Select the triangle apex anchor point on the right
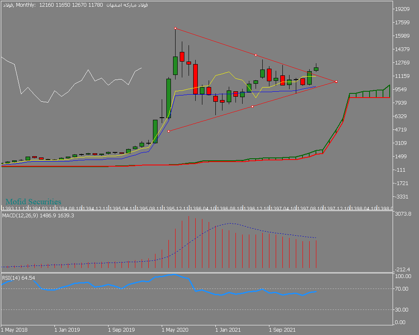The image size is (419, 335). pos(336,82)
